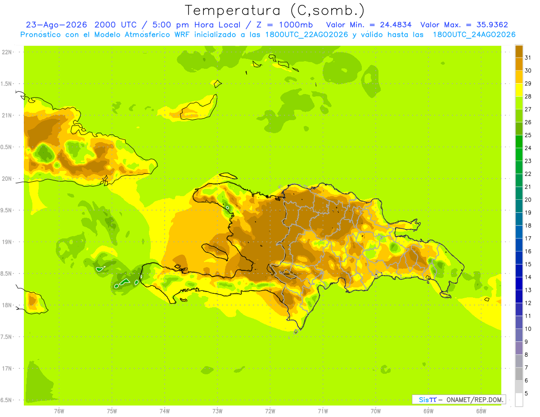540x417 pixels.
Task: Click the '22N' latitude axis label
Action: coord(8,52)
